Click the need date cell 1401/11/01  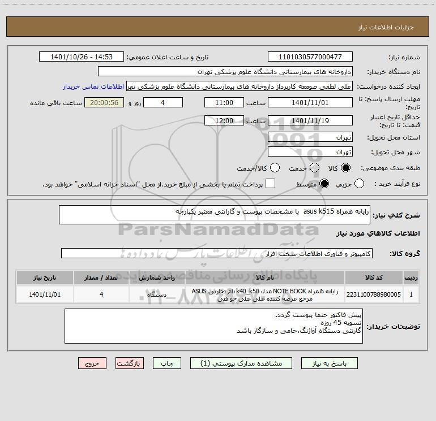45,294
